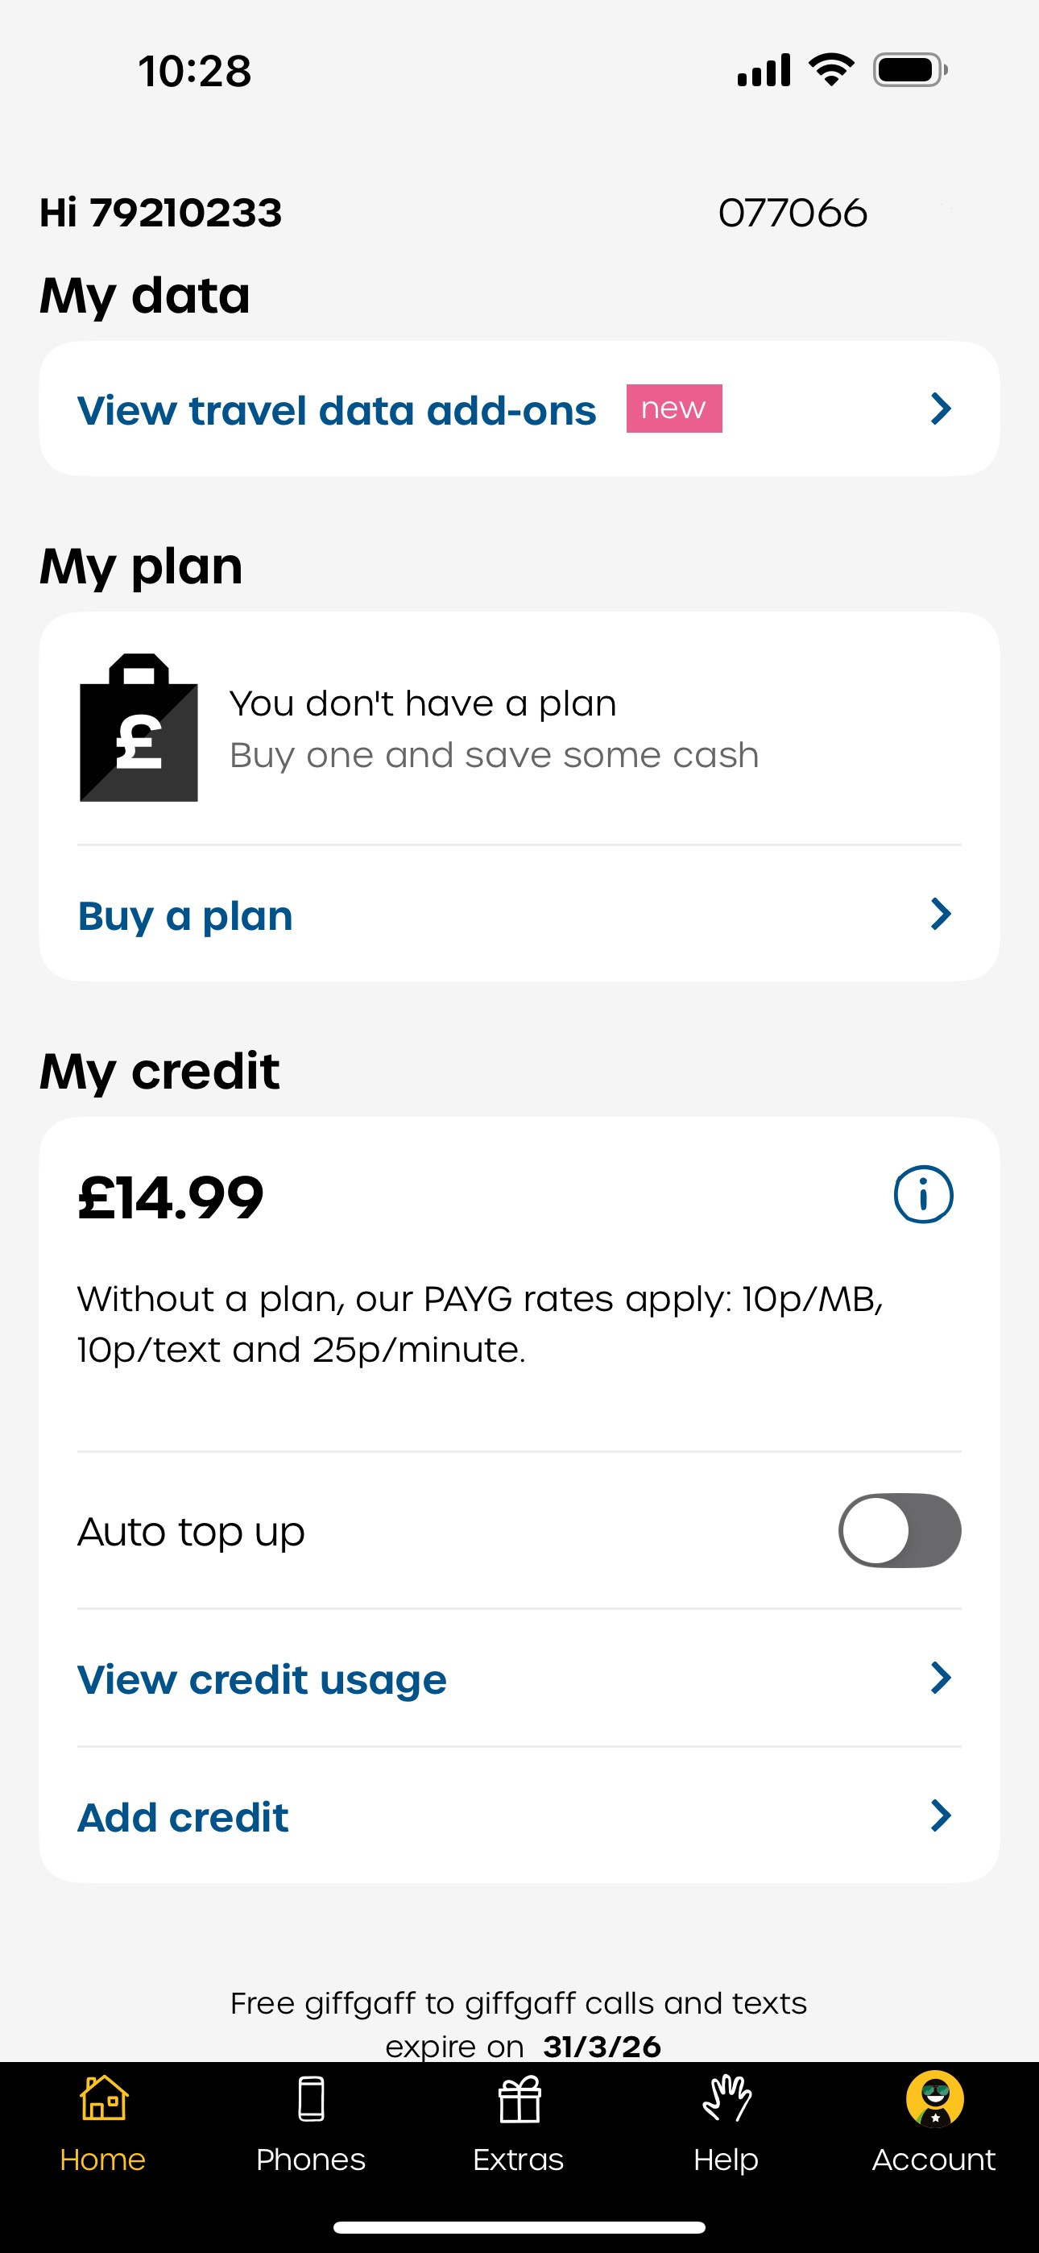This screenshot has height=2253, width=1039.
Task: Switch to the Extras tab label
Action: (519, 2160)
